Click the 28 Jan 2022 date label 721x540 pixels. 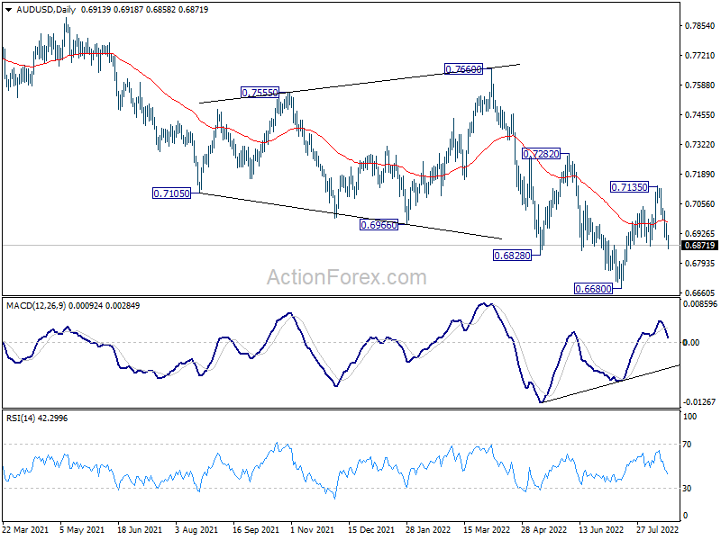428,530
